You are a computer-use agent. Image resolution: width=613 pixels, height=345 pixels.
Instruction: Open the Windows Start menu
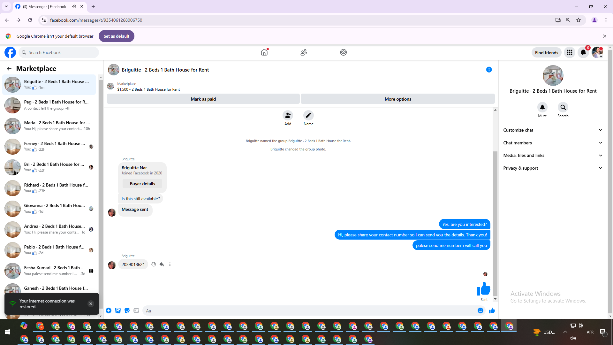pyautogui.click(x=8, y=332)
